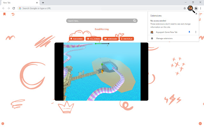Screen dimensions: 204x127
Task: Reload the current page
Action: click(14, 8)
